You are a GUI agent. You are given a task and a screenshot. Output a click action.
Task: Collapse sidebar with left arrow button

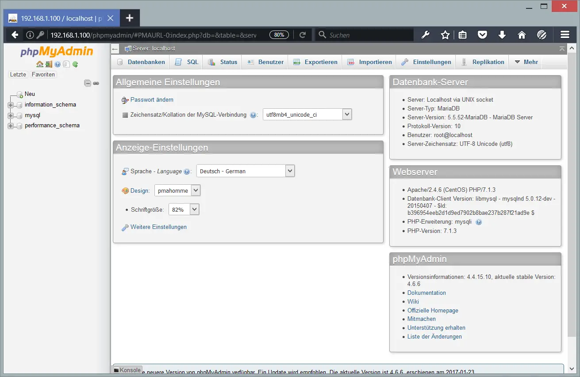[115, 49]
